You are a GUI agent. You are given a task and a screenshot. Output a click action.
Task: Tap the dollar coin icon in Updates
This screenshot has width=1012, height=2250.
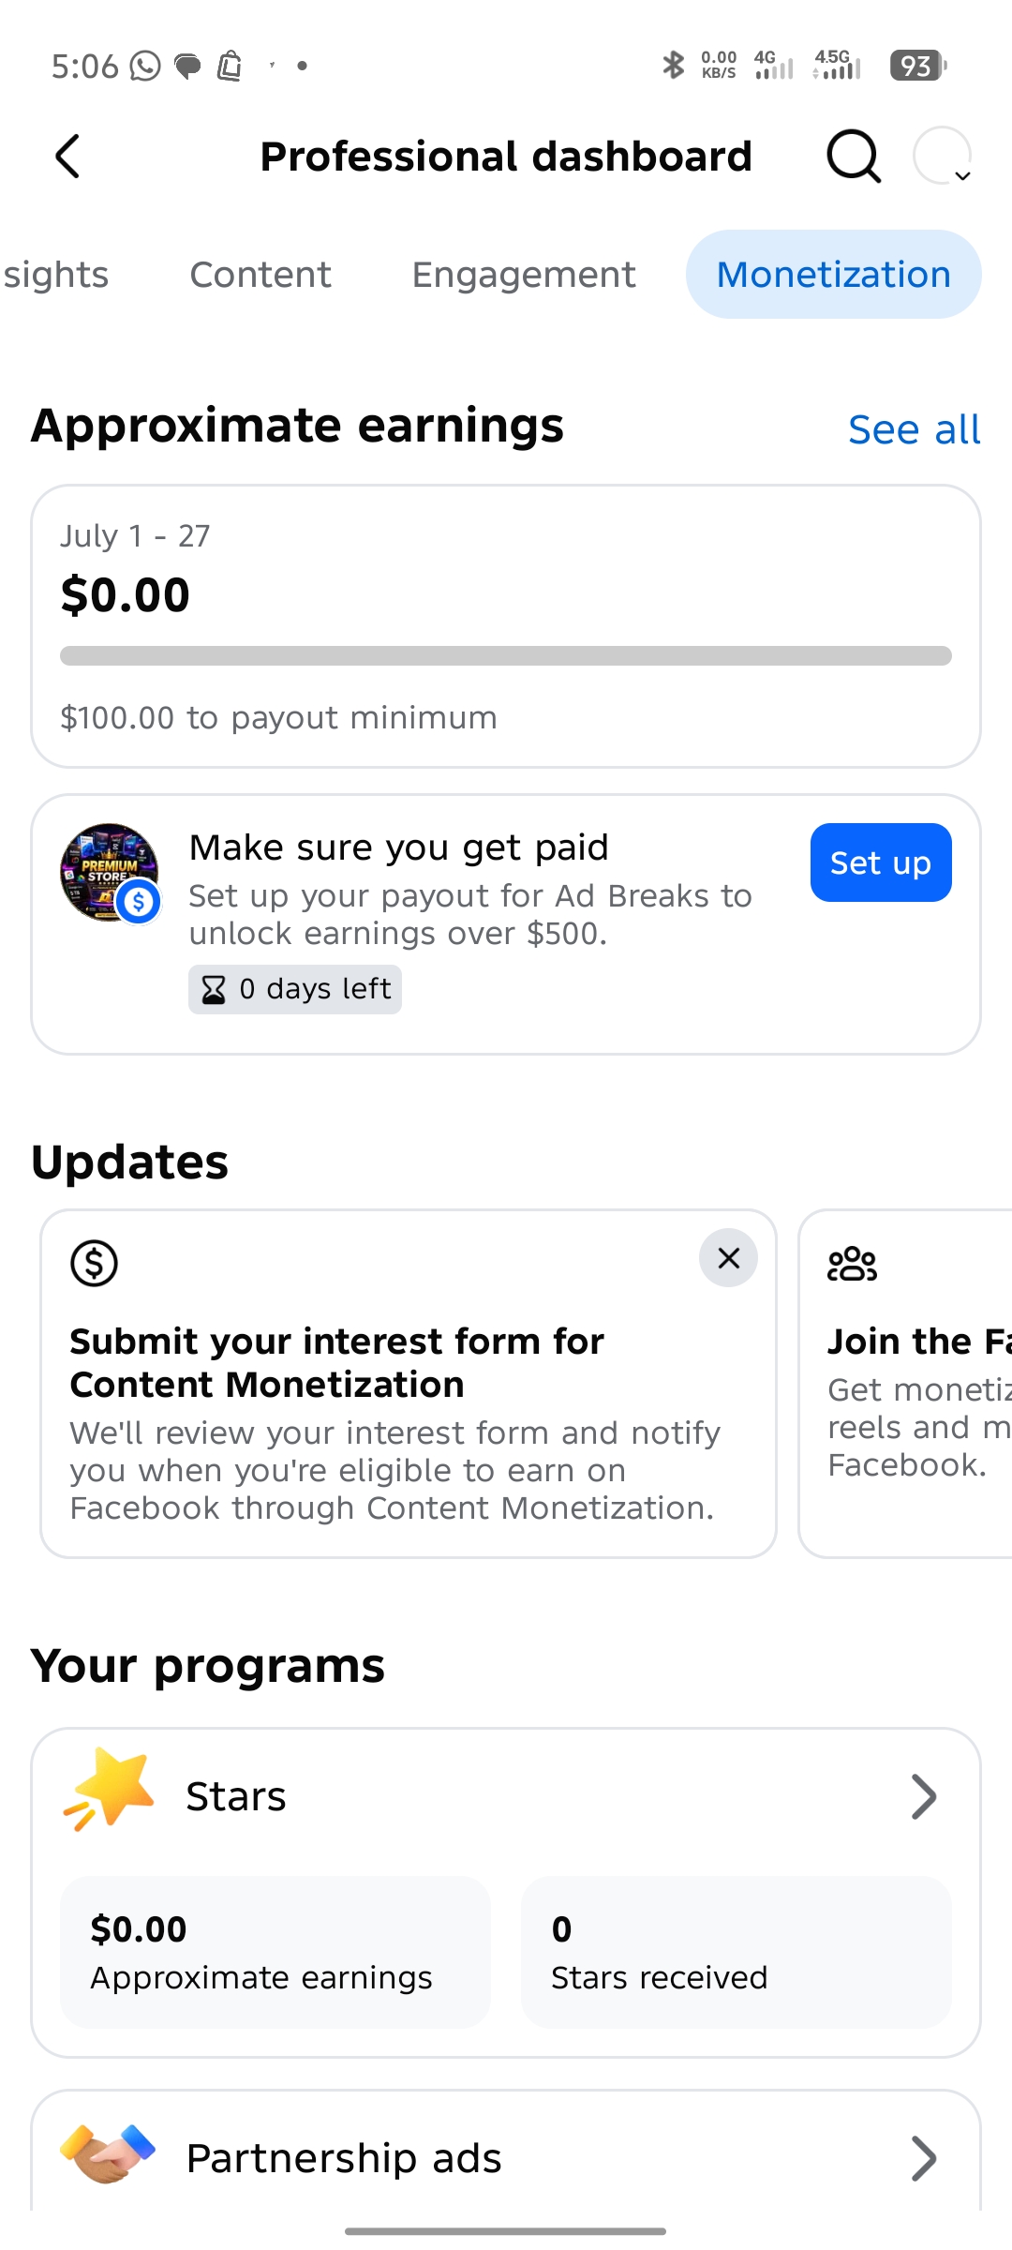point(95,1263)
